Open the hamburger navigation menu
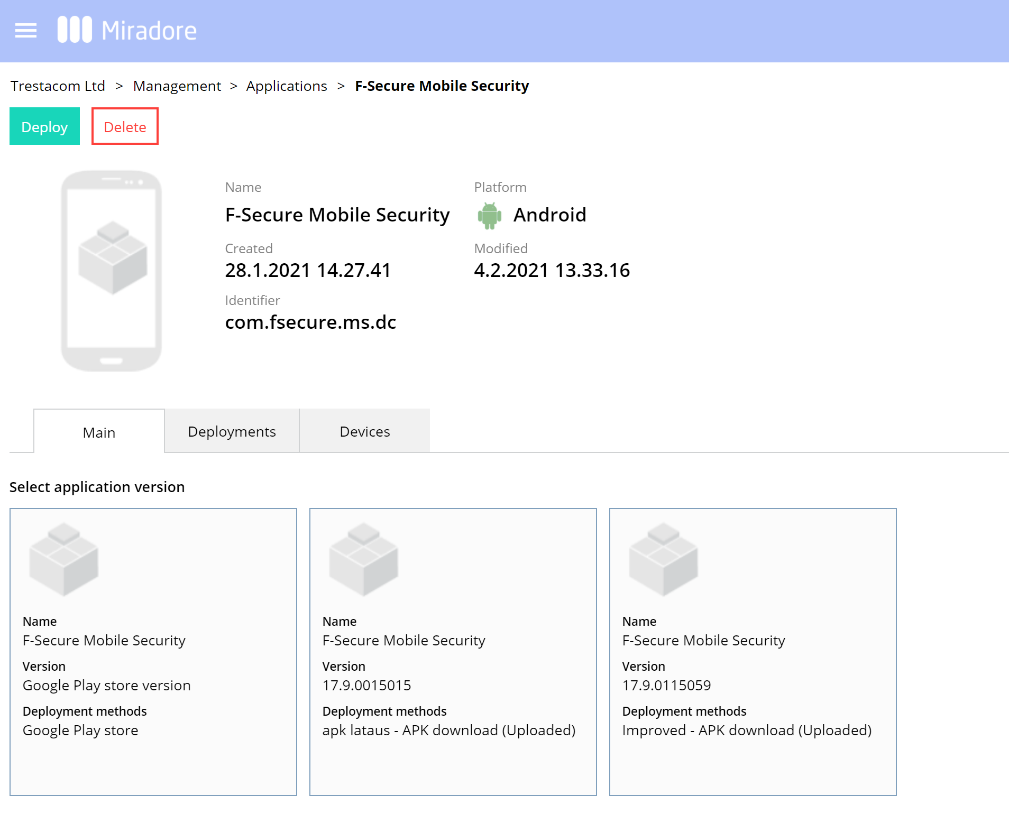Screen dimensions: 1009x823 pyautogui.click(x=26, y=31)
